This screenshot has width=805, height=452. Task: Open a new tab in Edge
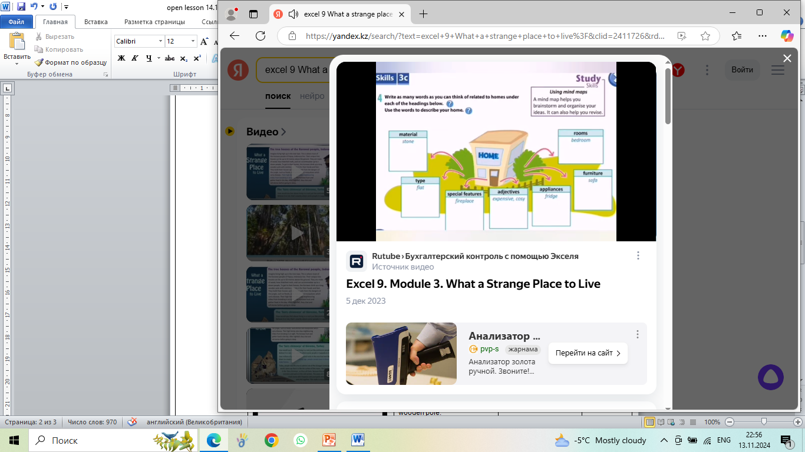423,14
